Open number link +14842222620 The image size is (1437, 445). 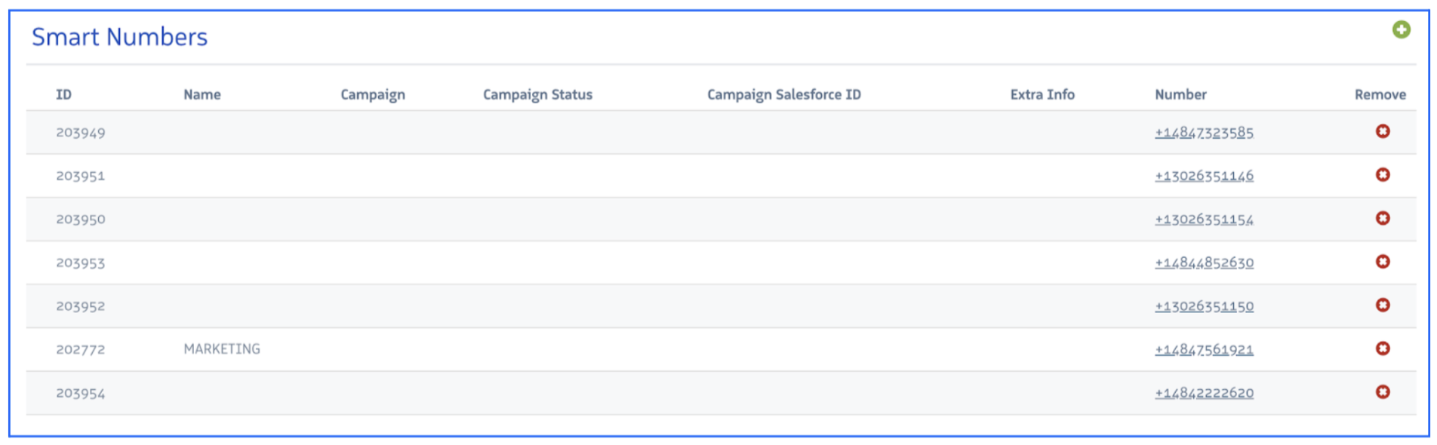coord(1204,393)
